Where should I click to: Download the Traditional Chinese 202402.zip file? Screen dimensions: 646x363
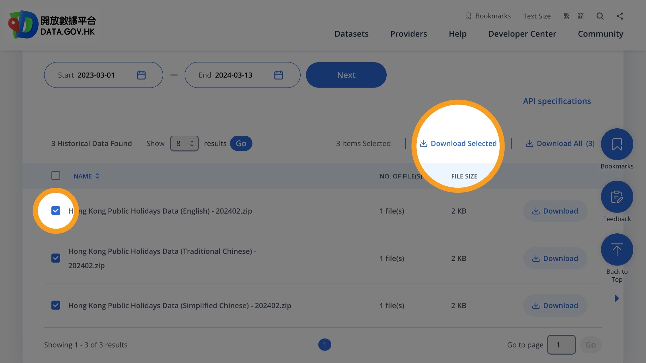(x=555, y=258)
